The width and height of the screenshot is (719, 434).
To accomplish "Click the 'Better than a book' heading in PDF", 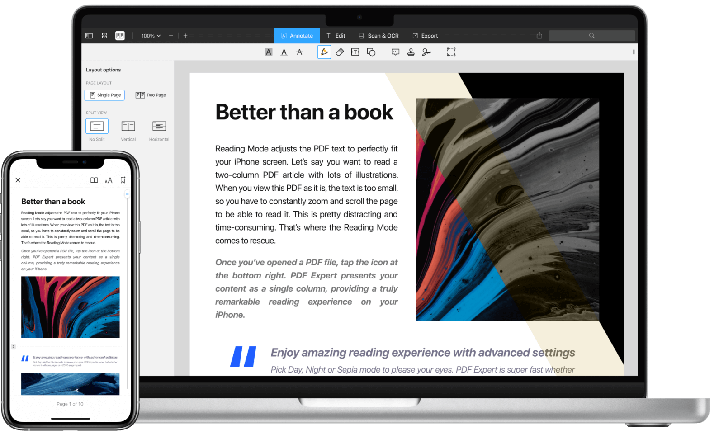I will pyautogui.click(x=304, y=112).
